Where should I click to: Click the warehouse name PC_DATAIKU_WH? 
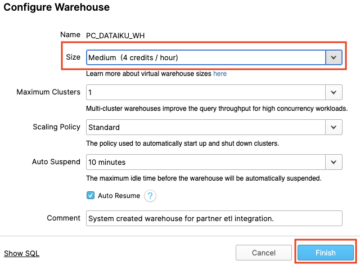(116, 35)
